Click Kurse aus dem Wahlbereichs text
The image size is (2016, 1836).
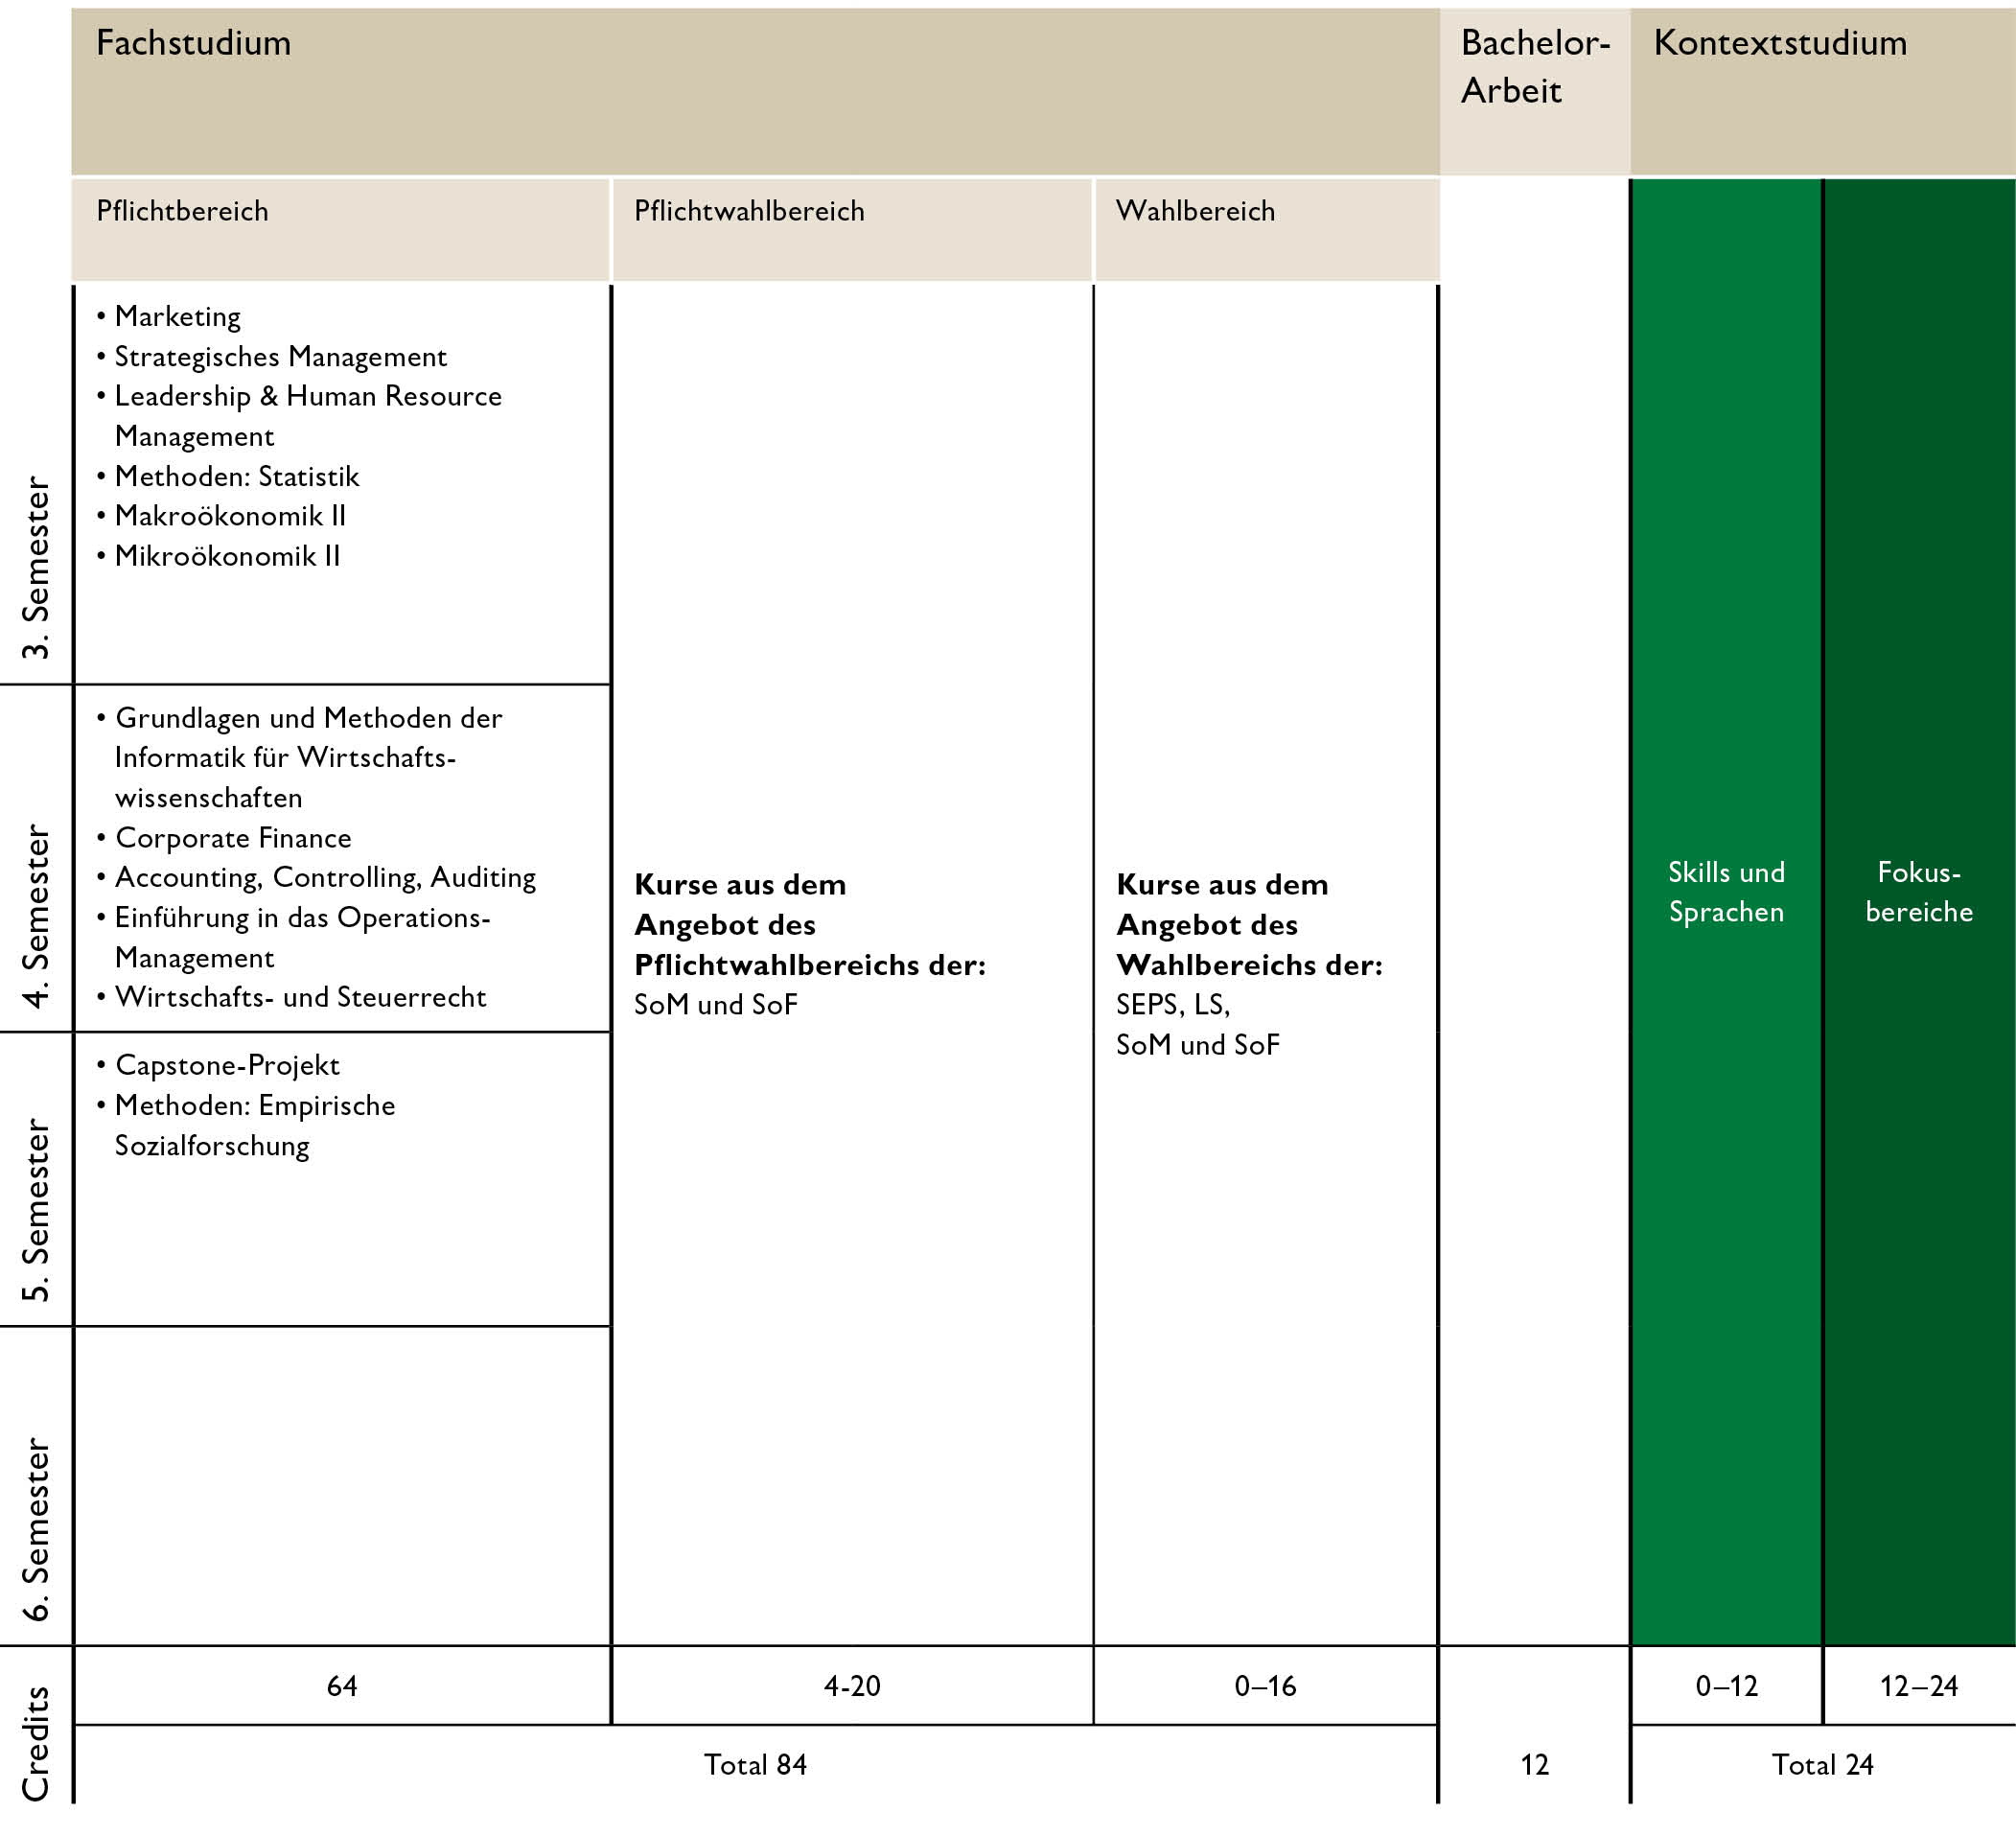tap(1250, 925)
